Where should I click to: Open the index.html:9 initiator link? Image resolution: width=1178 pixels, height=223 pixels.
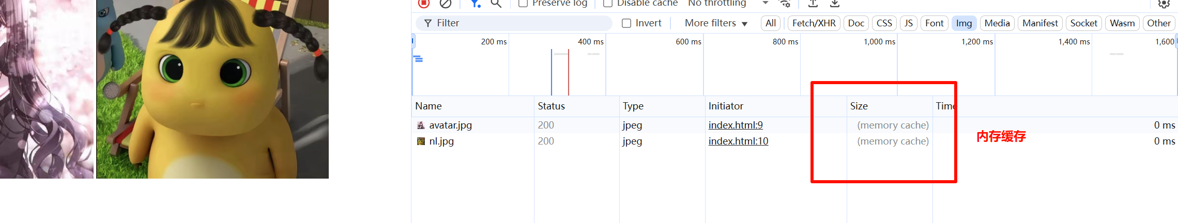click(x=736, y=125)
